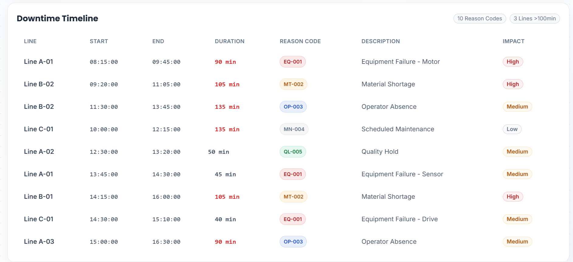The height and width of the screenshot is (262, 573).
Task: Select the QL-005 reason code badge
Action: point(292,152)
